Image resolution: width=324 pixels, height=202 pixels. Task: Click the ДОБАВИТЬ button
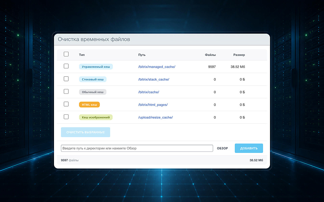coord(249,148)
